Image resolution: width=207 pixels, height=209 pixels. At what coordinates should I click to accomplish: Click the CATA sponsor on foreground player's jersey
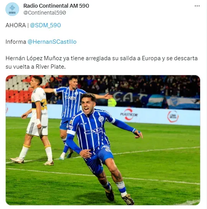[93, 131]
